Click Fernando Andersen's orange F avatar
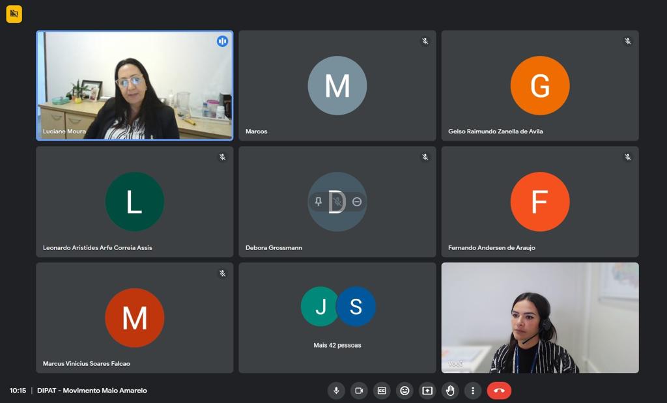Image resolution: width=667 pixels, height=403 pixels. point(540,202)
